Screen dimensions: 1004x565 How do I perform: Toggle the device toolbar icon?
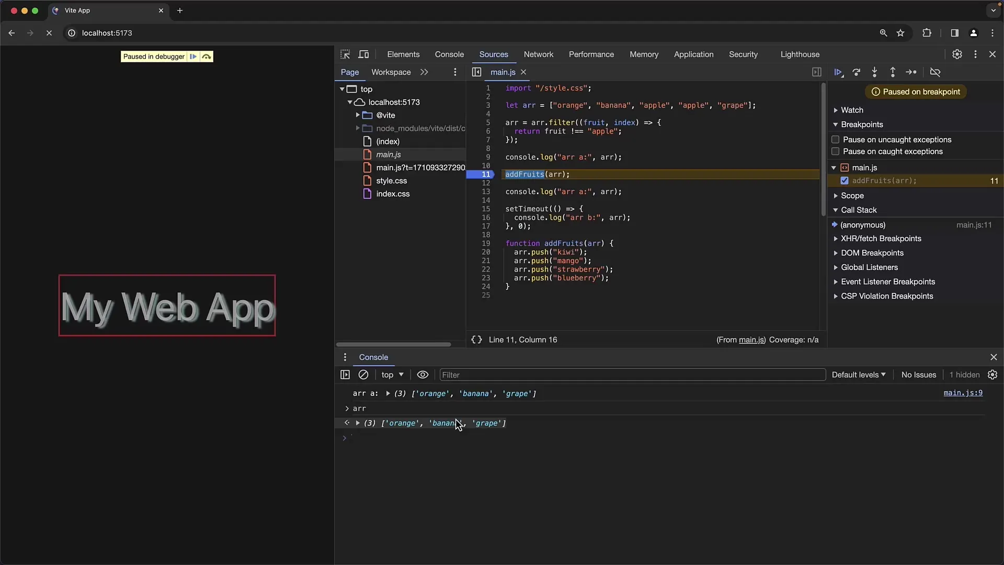pyautogui.click(x=363, y=54)
